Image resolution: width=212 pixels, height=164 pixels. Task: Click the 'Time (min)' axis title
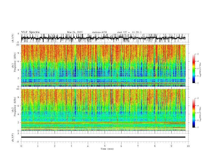107,149
